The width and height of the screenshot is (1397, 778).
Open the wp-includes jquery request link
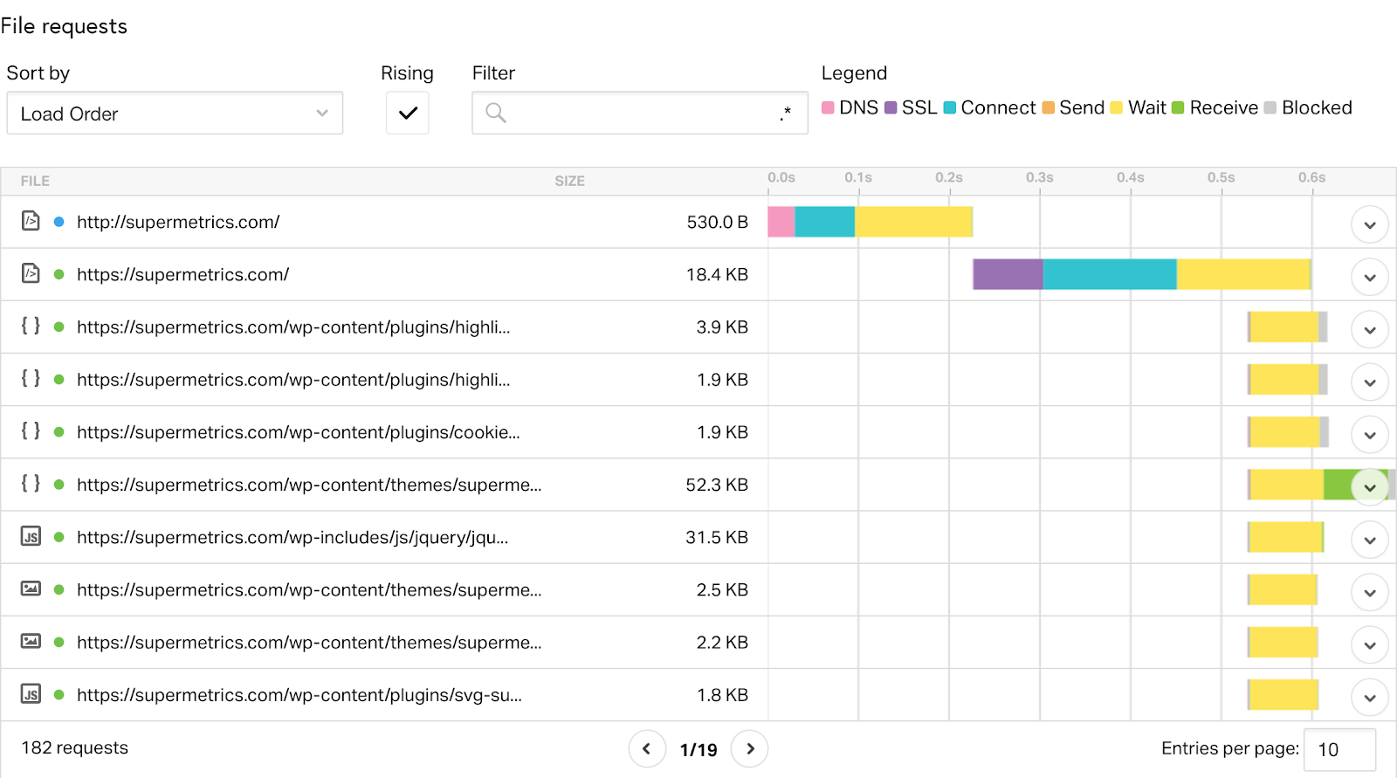(292, 537)
